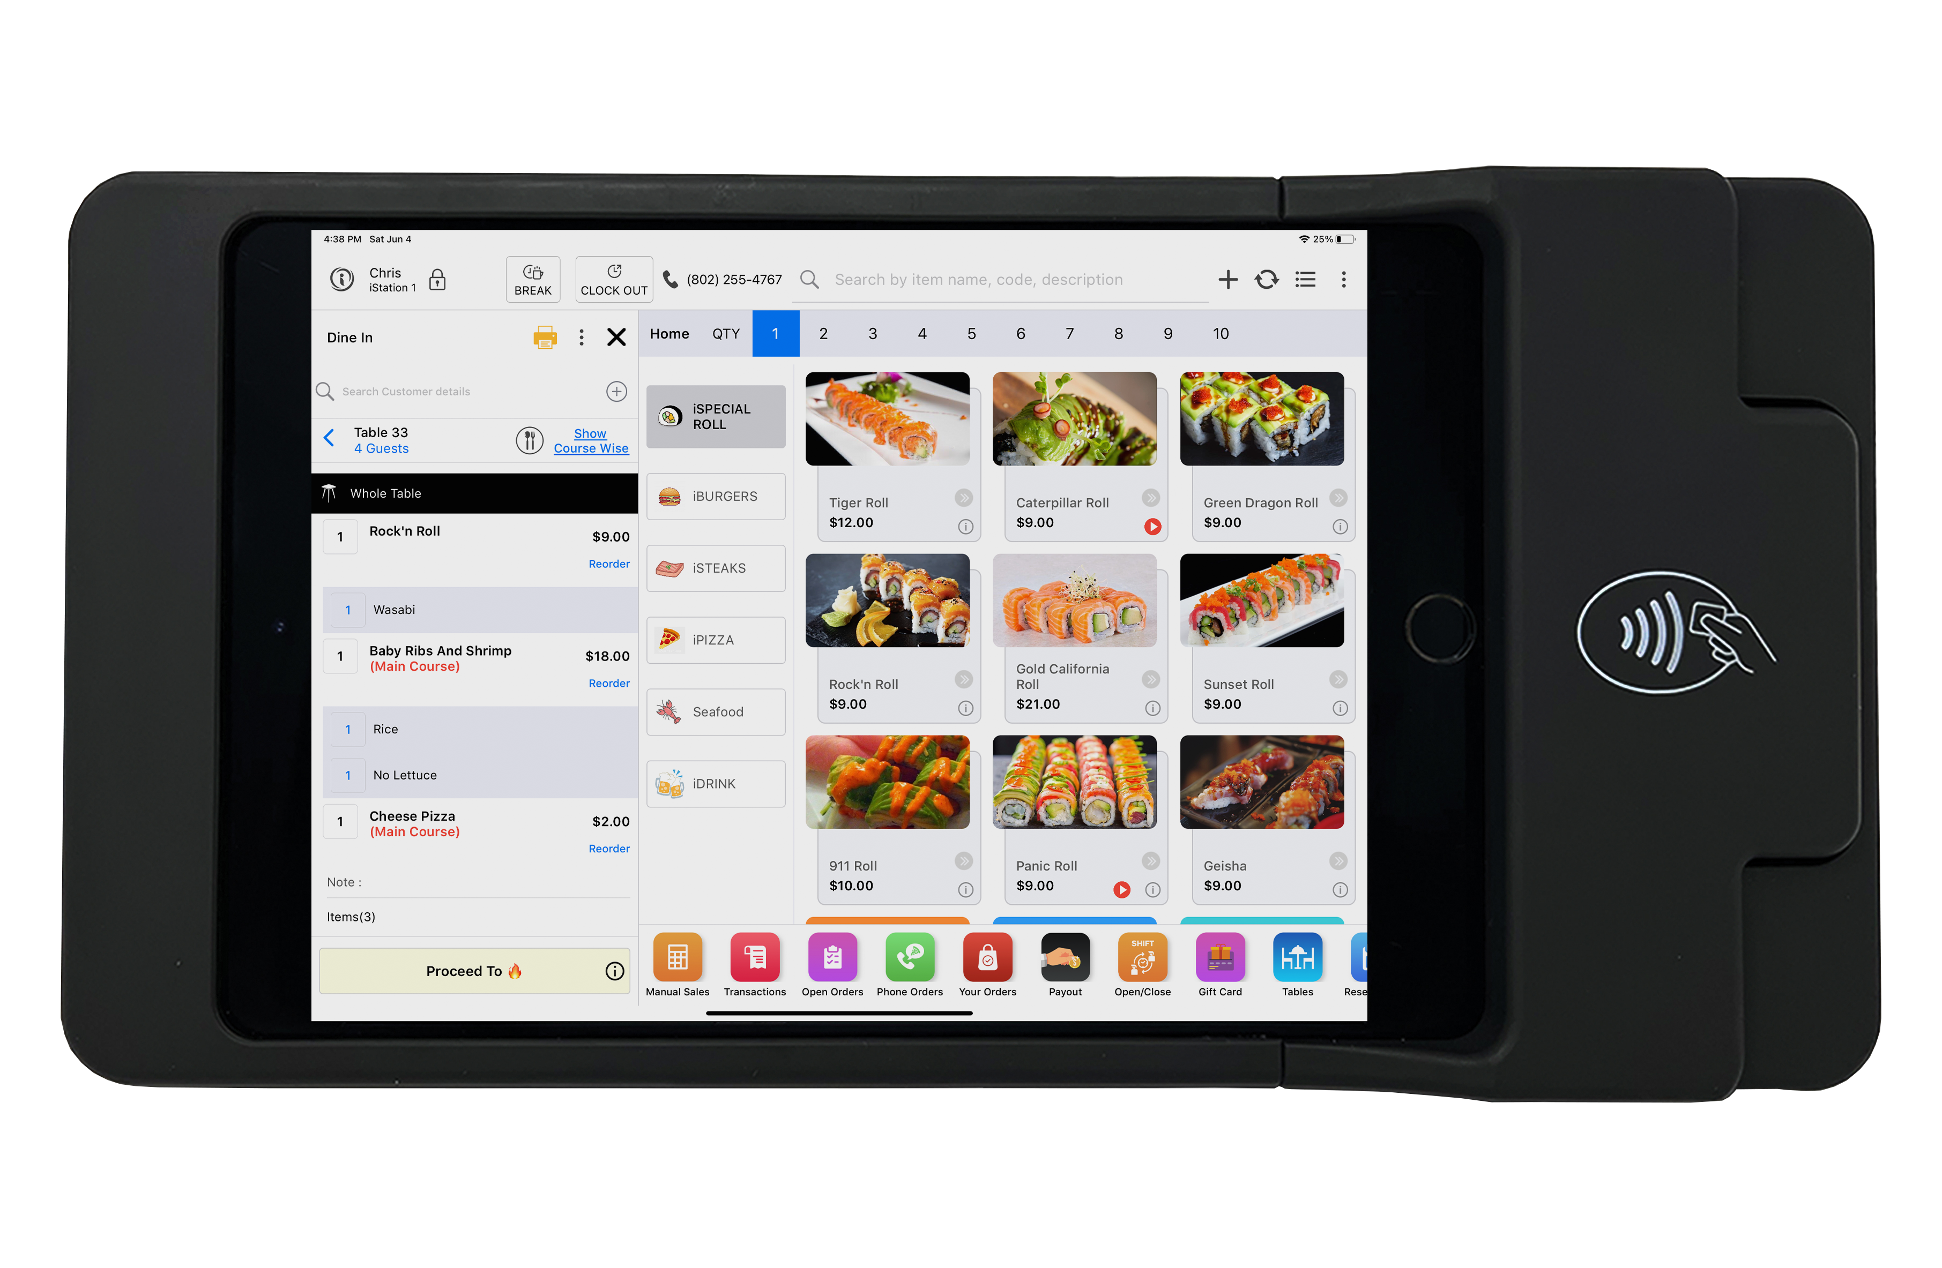Click Reorder for Rock'n Roll item
This screenshot has width=1942, height=1268.
(x=607, y=563)
